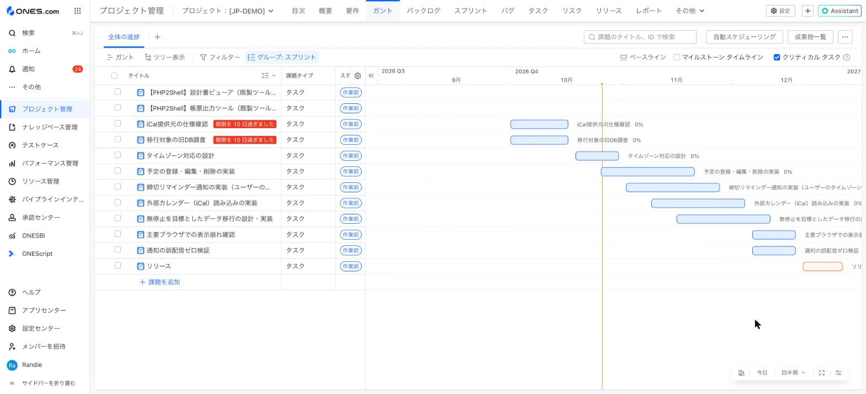Open Knowledge Base (ナレッジベース管理) icon

[12, 127]
